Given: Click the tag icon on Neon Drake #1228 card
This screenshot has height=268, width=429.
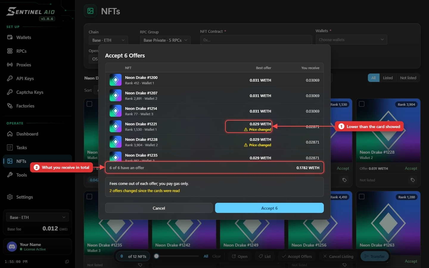Looking at the screenshot, I should coord(413,180).
